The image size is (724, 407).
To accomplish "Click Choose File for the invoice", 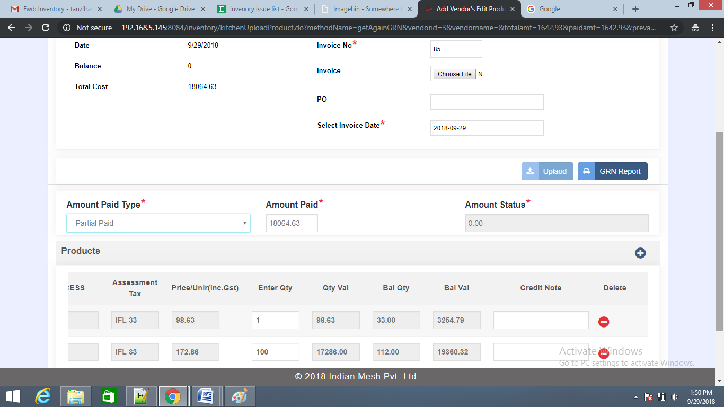I will pyautogui.click(x=454, y=74).
